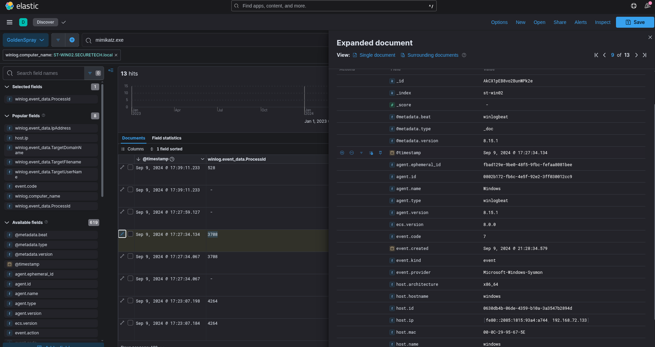Click New to start a new search

pos(521,22)
